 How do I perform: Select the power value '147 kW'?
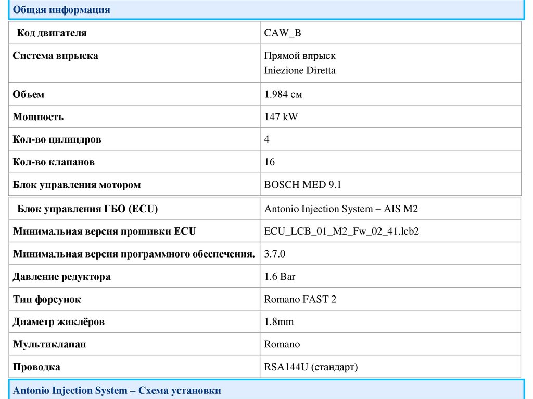tap(281, 117)
